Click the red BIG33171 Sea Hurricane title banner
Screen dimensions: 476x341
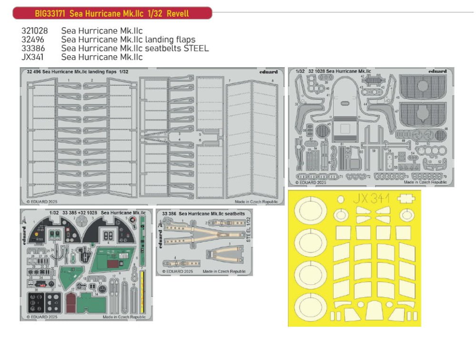[112, 13]
